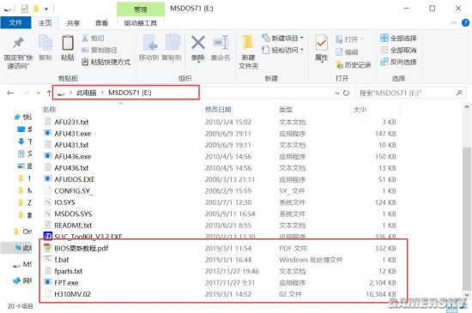Click Select all command
The height and width of the screenshot is (313, 472).
tap(398, 39)
